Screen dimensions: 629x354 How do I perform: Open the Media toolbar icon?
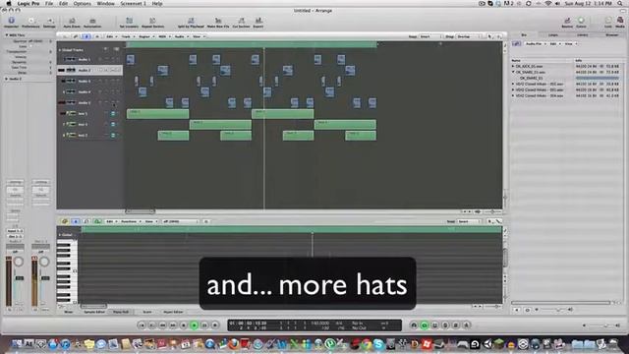[x=620, y=22]
